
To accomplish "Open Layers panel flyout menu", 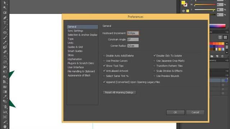I will point(227,75).
